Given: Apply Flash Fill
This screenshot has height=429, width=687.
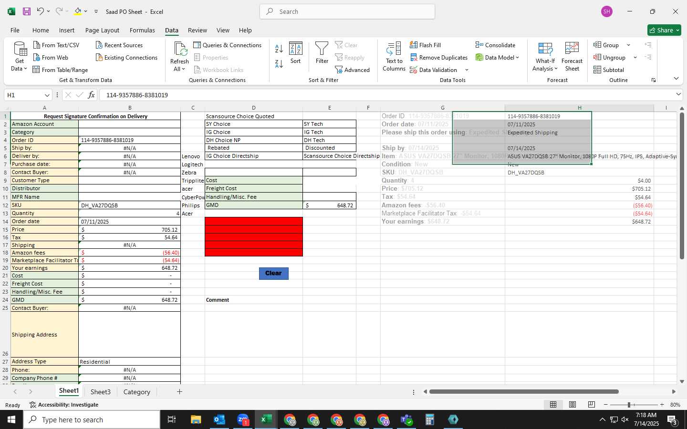Looking at the screenshot, I should point(425,45).
